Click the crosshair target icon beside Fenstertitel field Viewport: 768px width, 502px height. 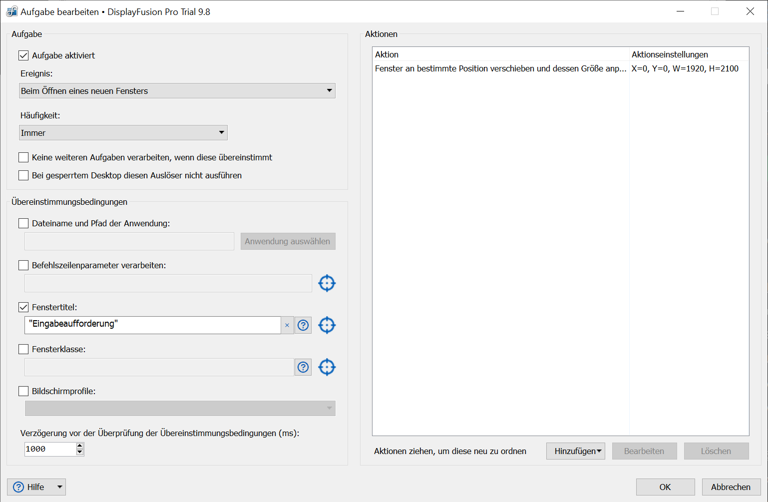point(327,325)
